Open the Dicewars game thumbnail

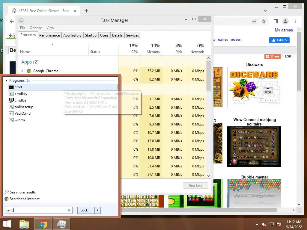(x=254, y=87)
